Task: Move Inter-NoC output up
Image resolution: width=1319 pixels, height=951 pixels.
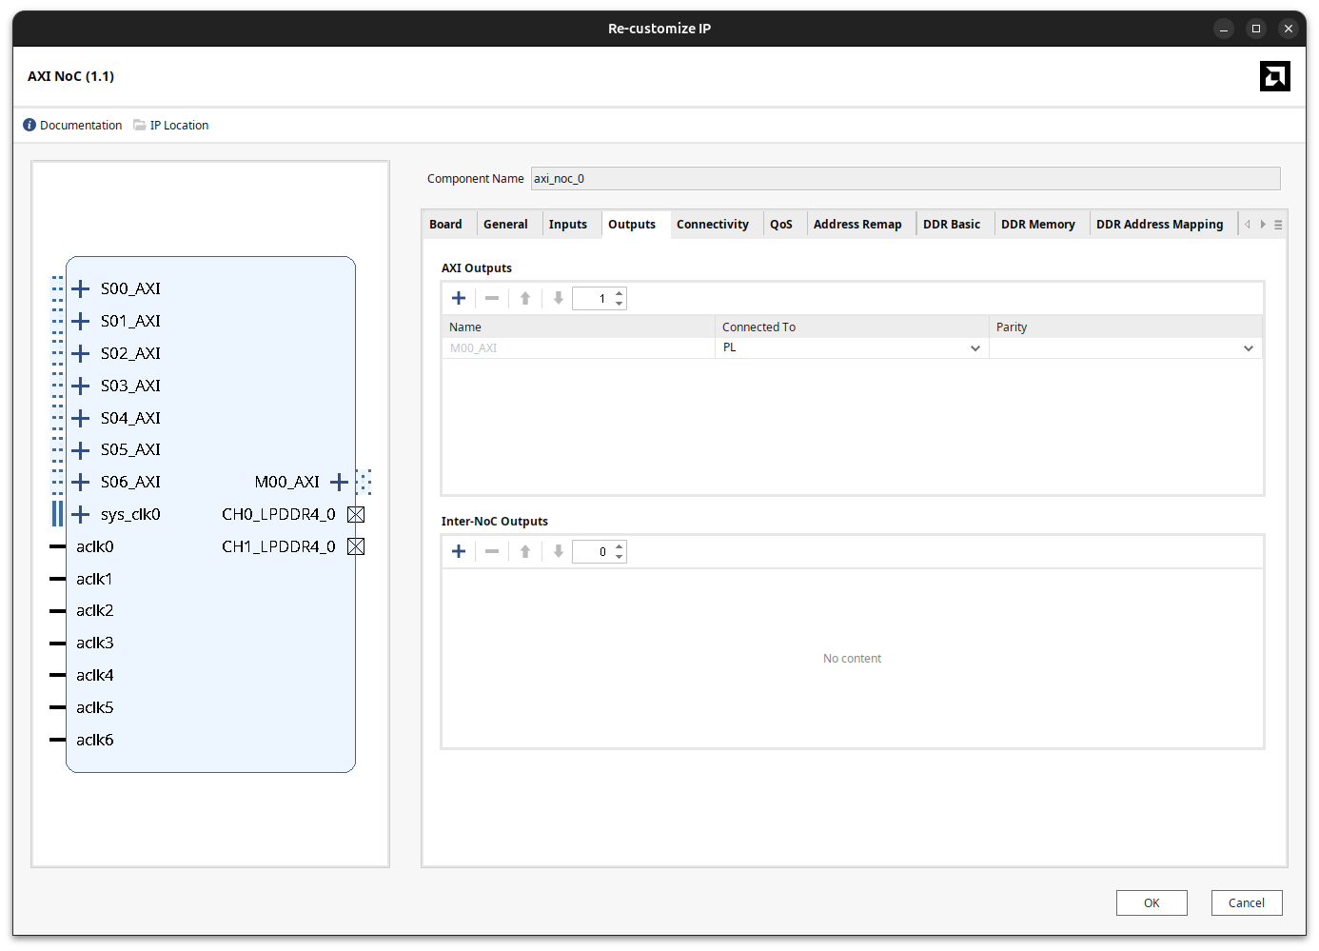Action: pos(525,551)
